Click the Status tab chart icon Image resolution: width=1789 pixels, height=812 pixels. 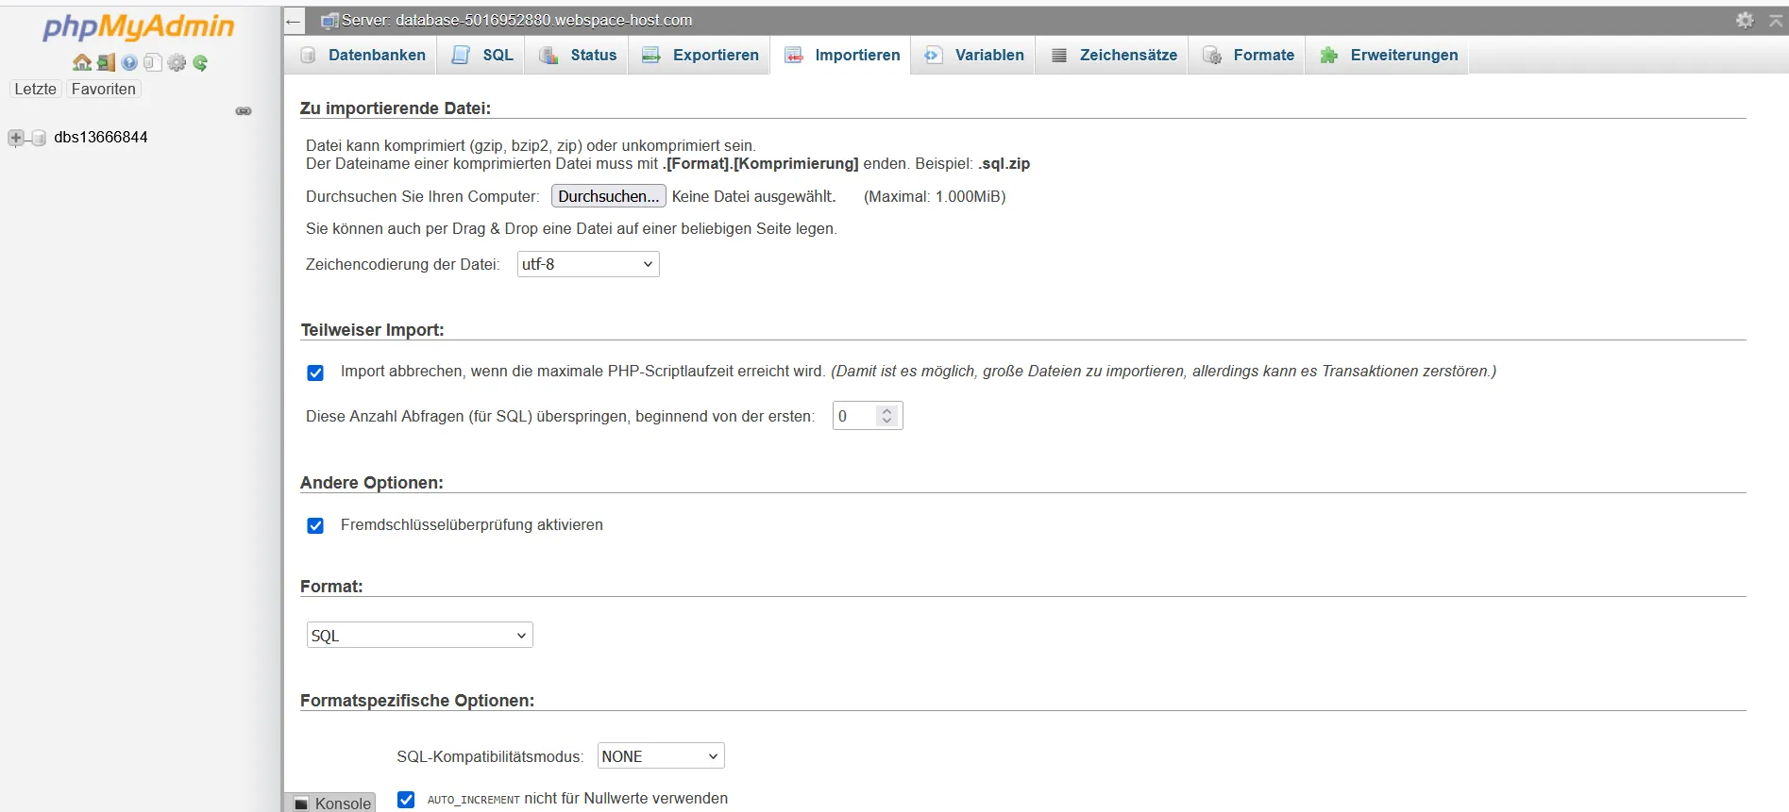(549, 56)
